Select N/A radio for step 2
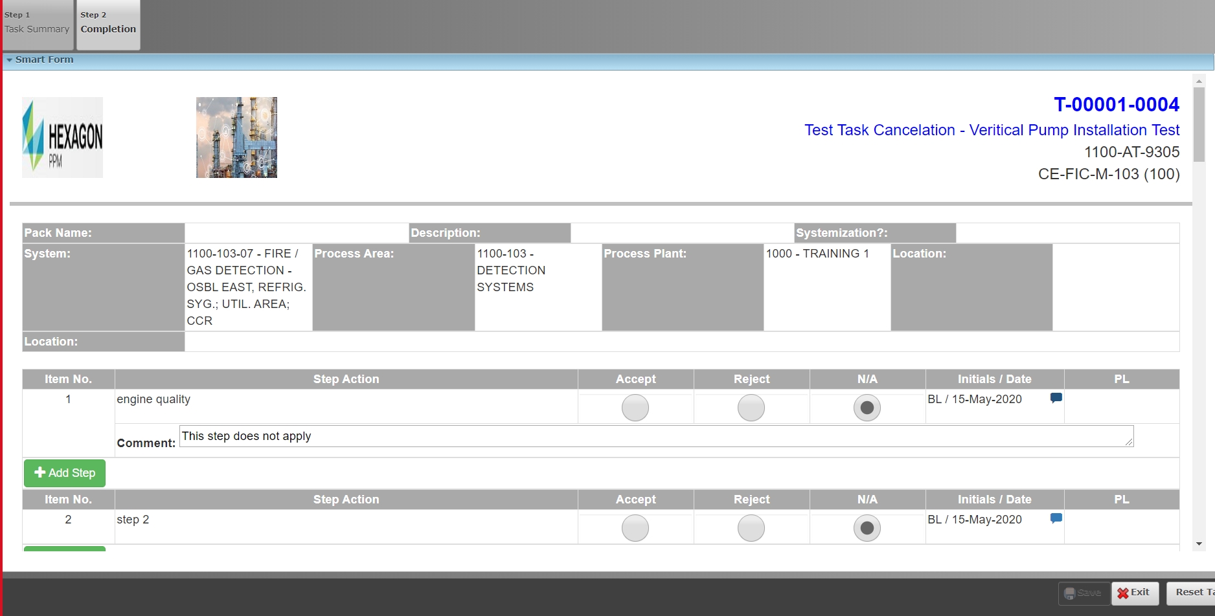 [867, 528]
